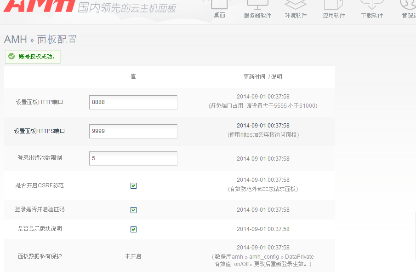Select the 登录出错次数限制 input field
The height and width of the screenshot is (272, 416).
click(x=133, y=158)
